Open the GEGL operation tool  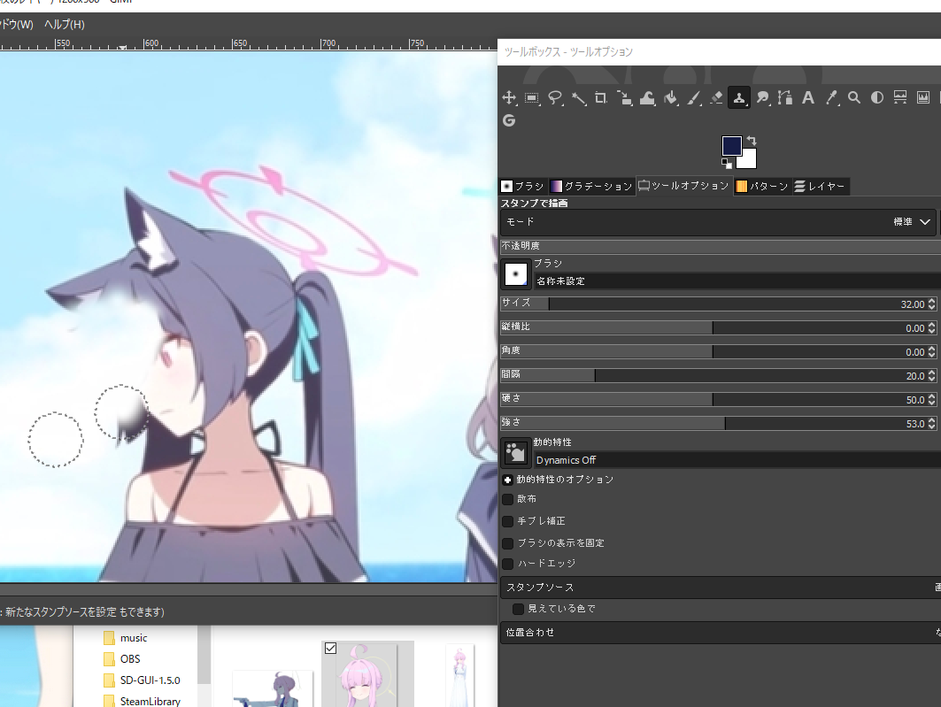pyautogui.click(x=509, y=120)
